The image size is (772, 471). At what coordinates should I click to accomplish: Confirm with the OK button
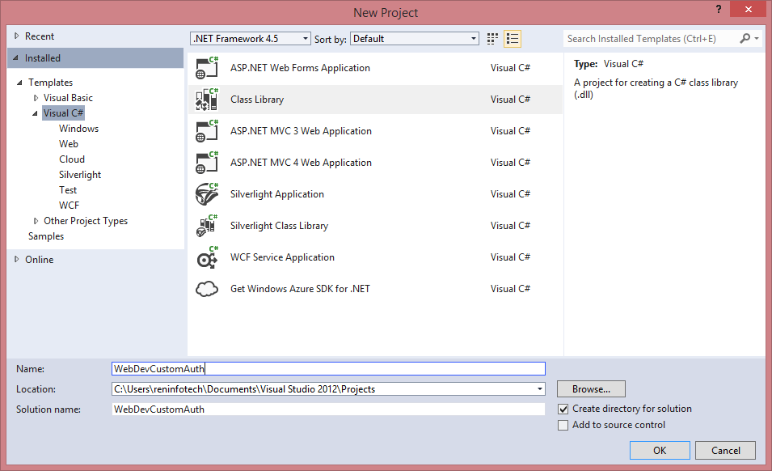coord(660,450)
